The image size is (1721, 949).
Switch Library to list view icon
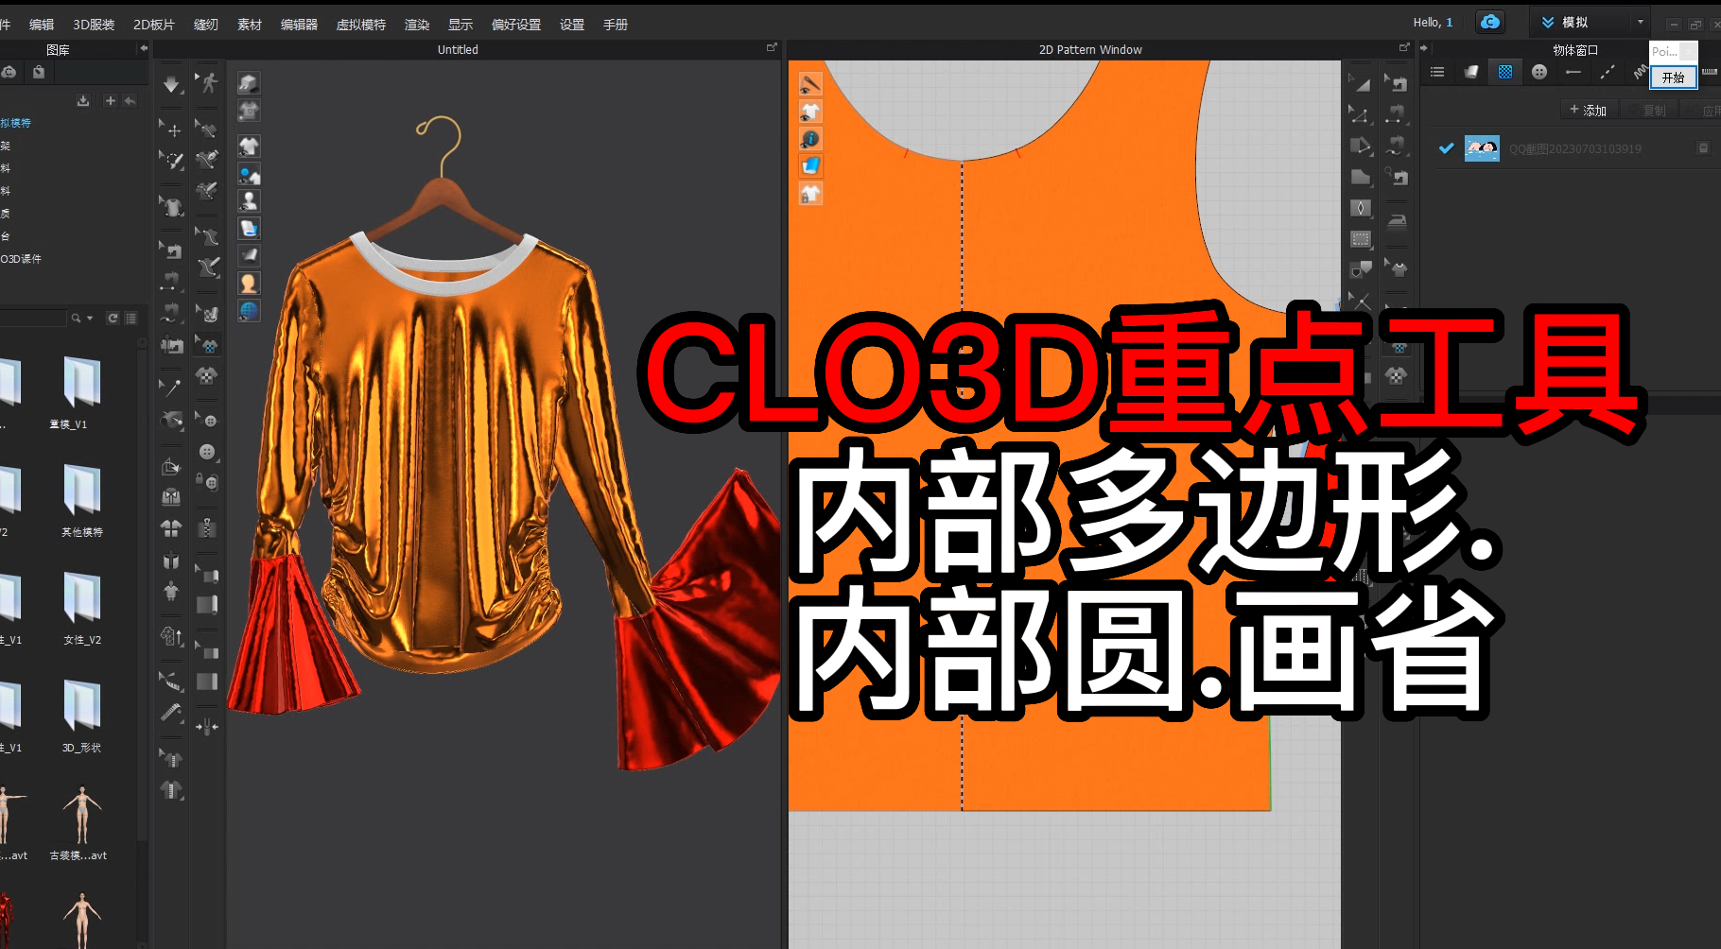coord(131,319)
